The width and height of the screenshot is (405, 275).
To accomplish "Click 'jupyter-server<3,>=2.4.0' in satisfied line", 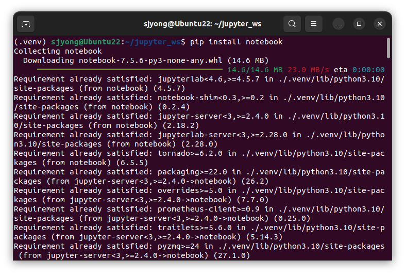I will click(213, 117).
